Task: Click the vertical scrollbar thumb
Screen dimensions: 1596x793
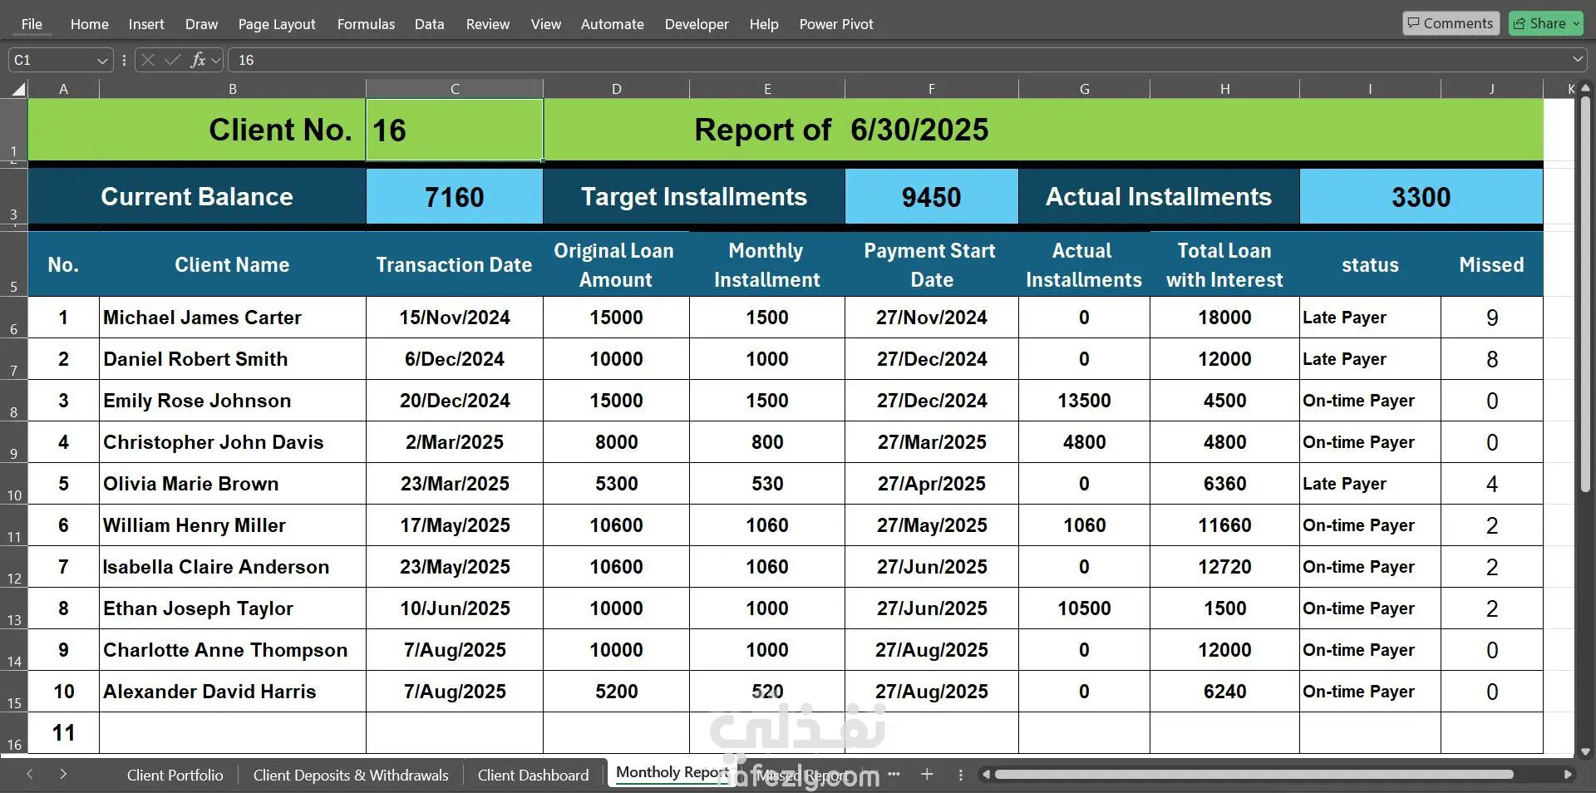Action: click(1585, 293)
